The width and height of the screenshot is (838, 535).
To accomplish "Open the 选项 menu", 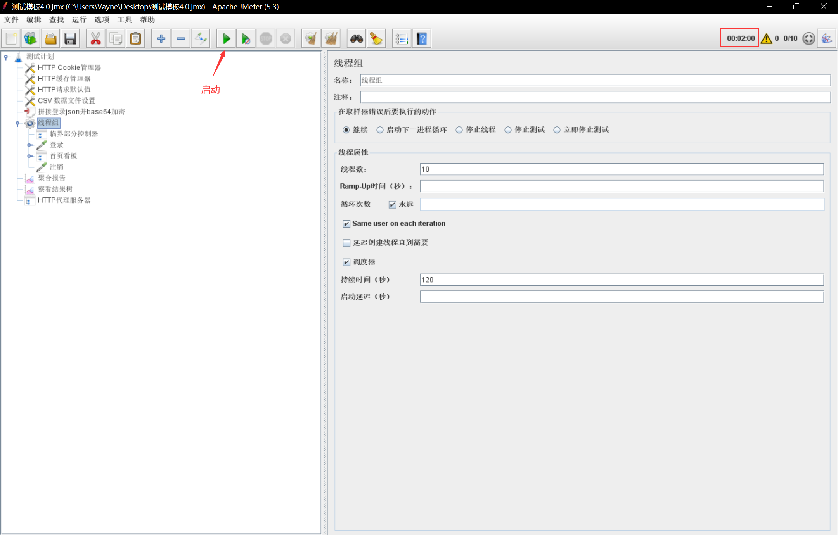I will tap(102, 20).
